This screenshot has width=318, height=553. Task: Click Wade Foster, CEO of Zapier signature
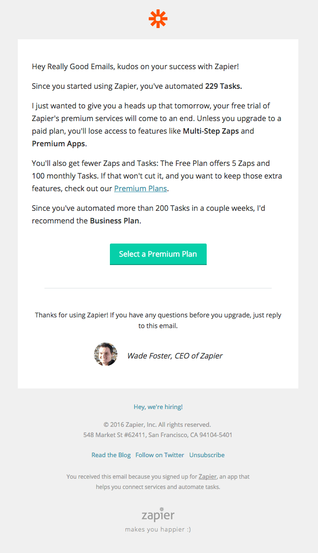175,356
